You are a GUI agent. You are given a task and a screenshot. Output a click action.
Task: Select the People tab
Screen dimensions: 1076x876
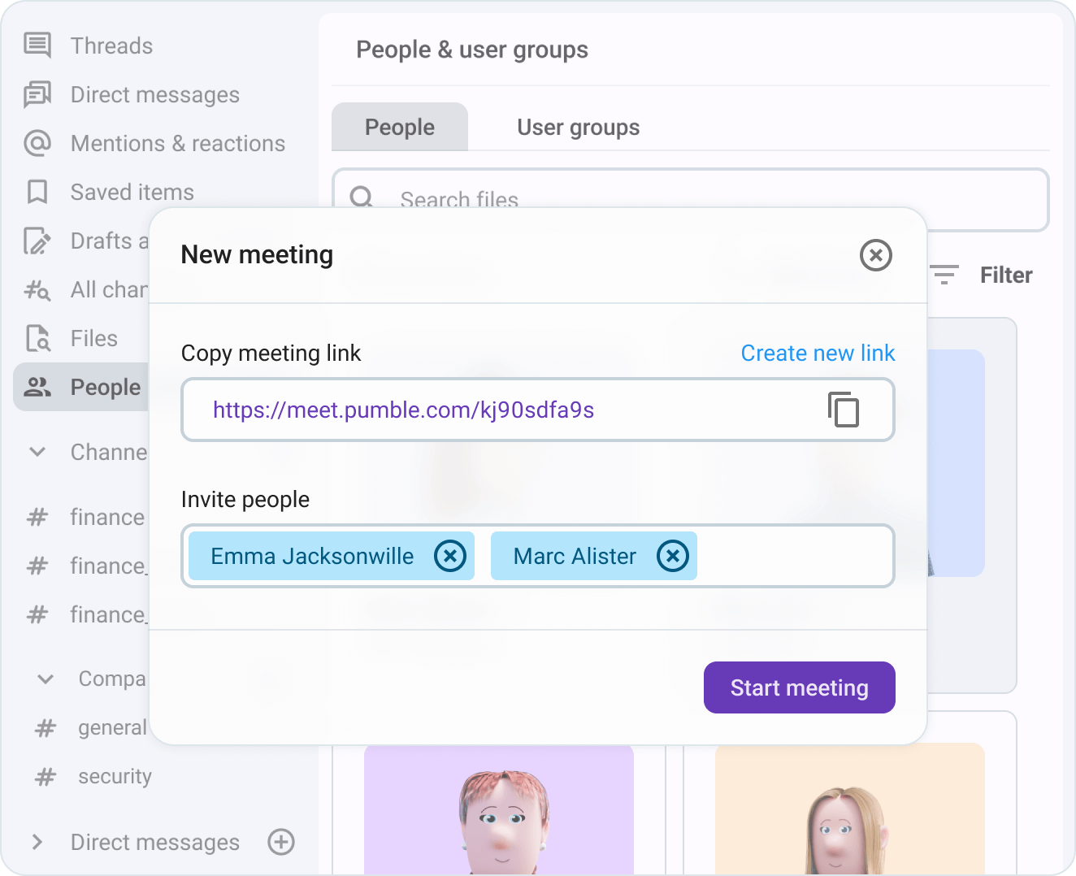(399, 127)
